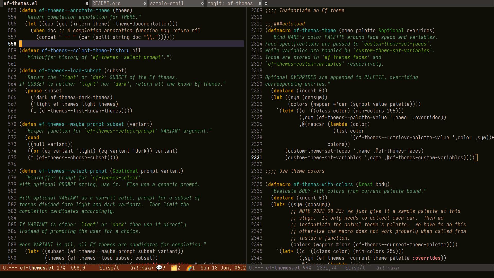Close the ef-themes.el tab
The width and height of the screenshot is (494, 278).
[x=87, y=3]
